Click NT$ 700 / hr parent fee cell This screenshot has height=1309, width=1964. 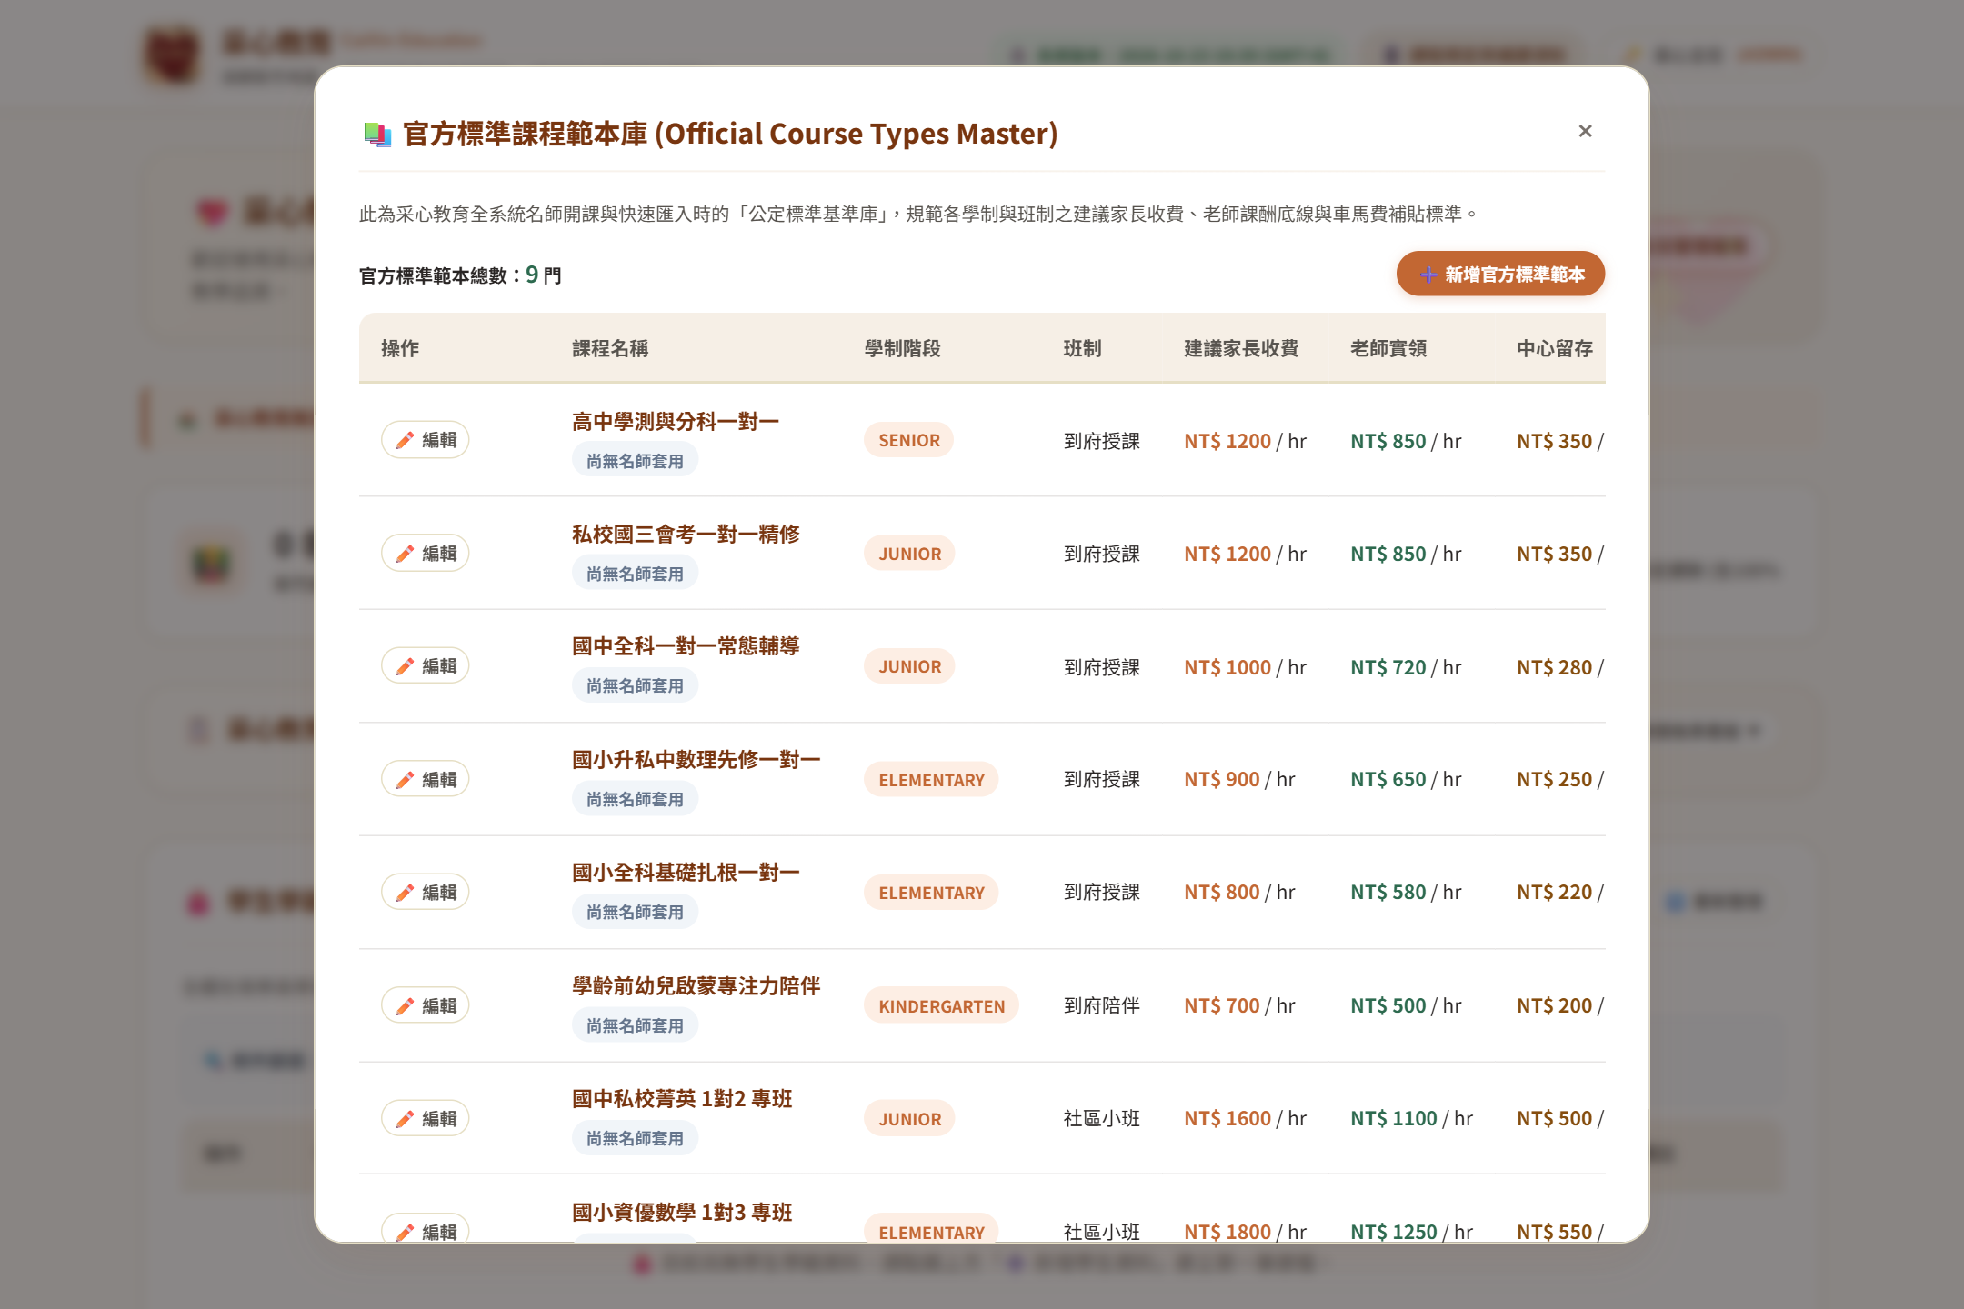click(1239, 1005)
